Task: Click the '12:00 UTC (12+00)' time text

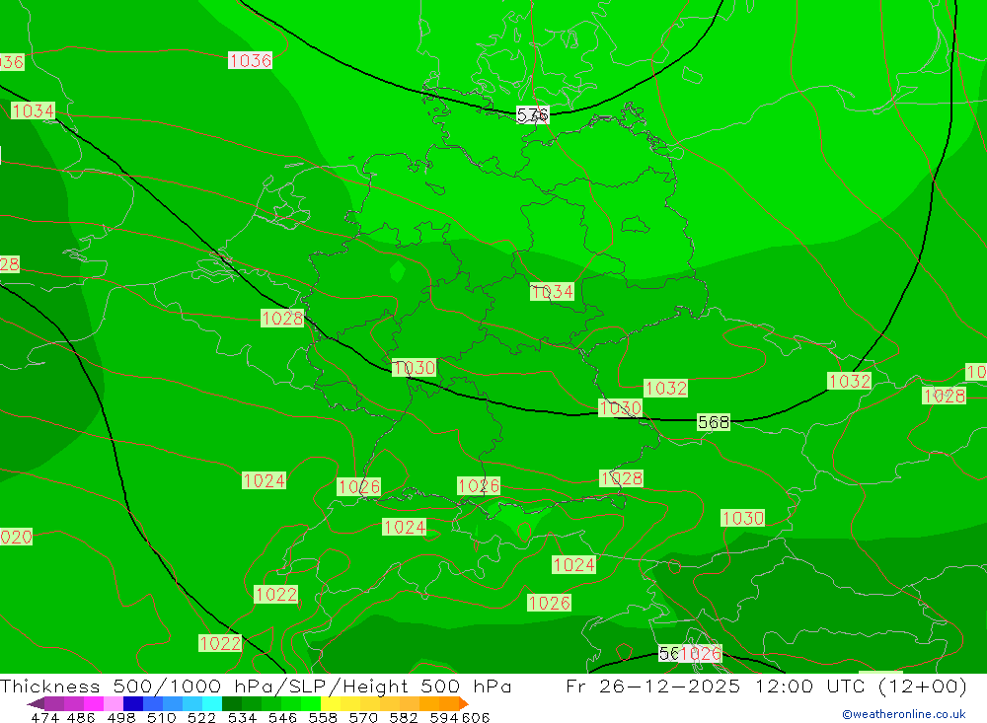Action: coord(861,686)
